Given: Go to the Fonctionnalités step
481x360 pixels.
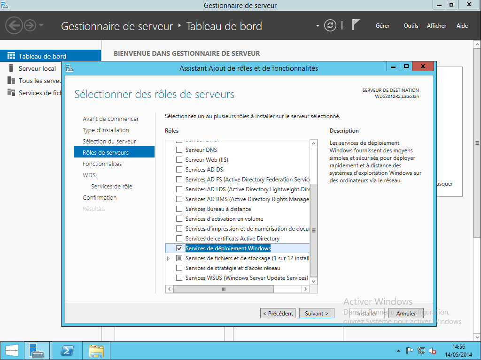Looking at the screenshot, I should coord(102,164).
